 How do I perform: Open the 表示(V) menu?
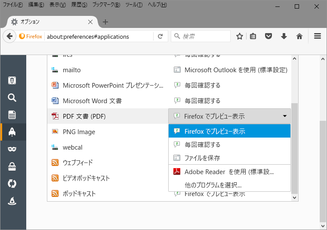point(58,5)
